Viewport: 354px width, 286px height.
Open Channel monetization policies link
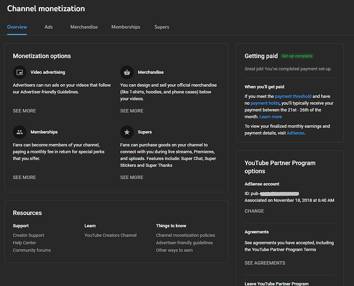[185, 235]
